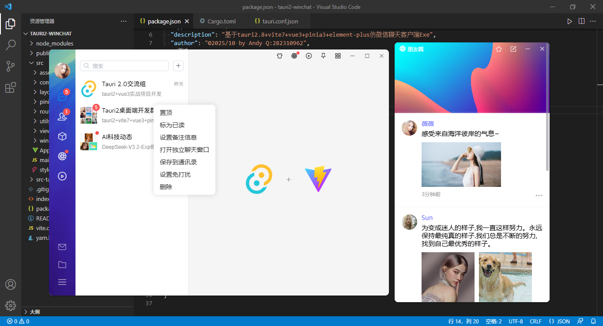Change indentation via 空格: 2
603x326 pixels.
click(x=494, y=321)
